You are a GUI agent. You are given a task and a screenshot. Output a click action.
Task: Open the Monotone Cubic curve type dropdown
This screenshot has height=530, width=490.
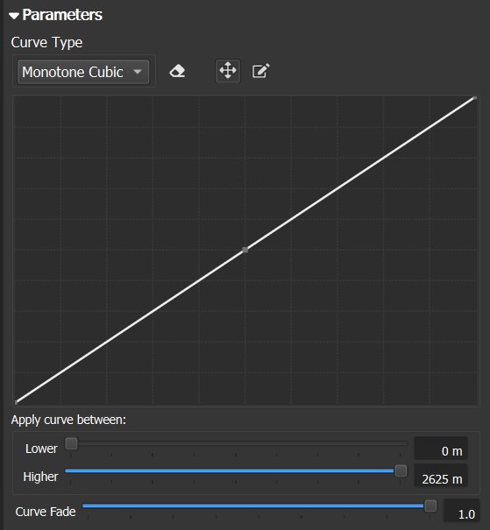pos(83,72)
